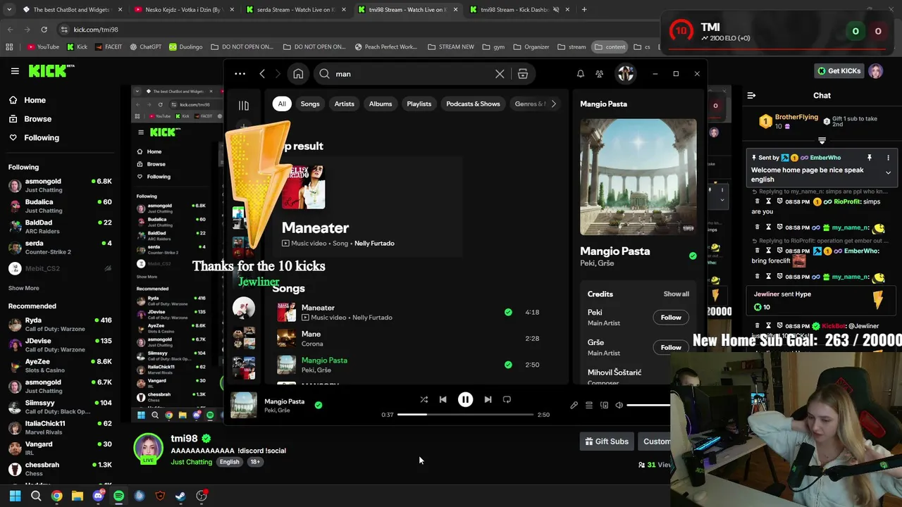Viewport: 902px width, 507px height.
Task: Toggle saved check beside player track title
Action: pyautogui.click(x=319, y=405)
